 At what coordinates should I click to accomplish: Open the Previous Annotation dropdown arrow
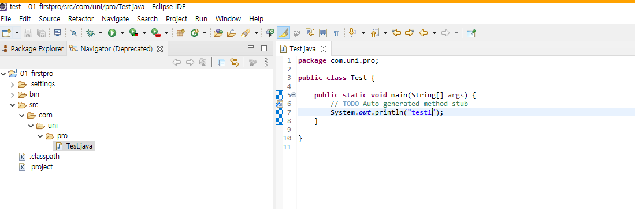pos(385,33)
